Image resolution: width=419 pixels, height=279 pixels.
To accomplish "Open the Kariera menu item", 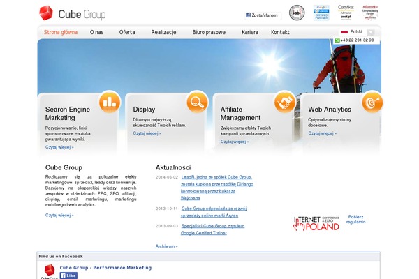I will pyautogui.click(x=250, y=32).
